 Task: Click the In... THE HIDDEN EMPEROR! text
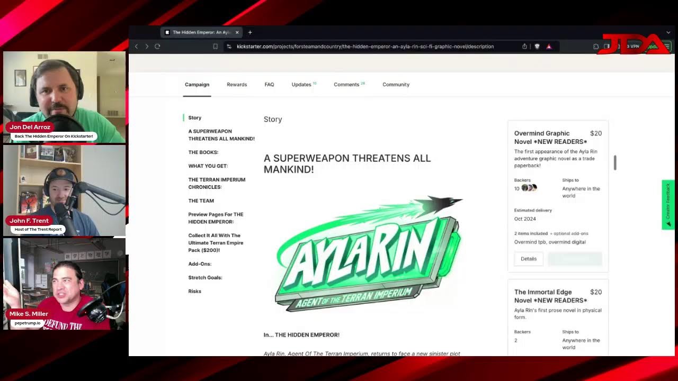[301, 335]
